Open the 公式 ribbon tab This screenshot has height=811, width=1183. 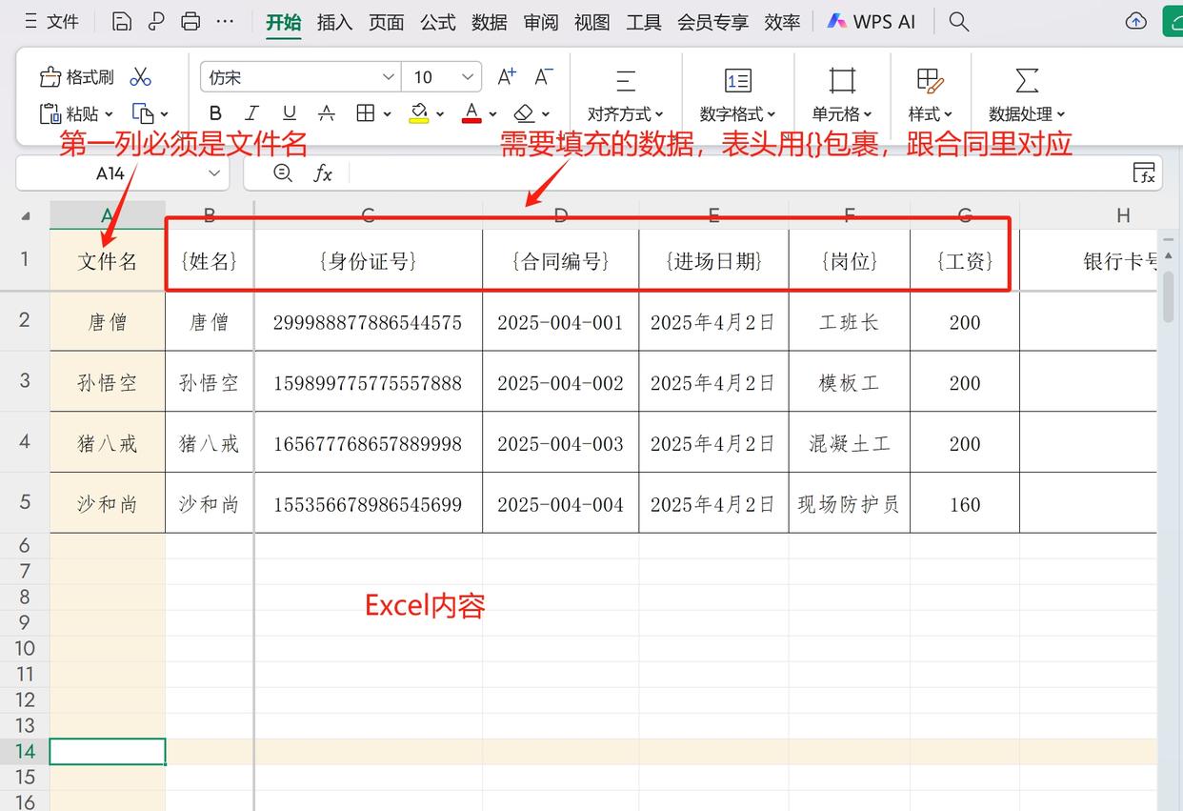click(438, 22)
